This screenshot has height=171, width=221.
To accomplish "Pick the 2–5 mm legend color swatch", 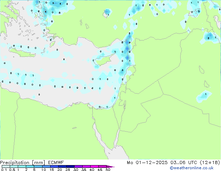I will [30, 166].
